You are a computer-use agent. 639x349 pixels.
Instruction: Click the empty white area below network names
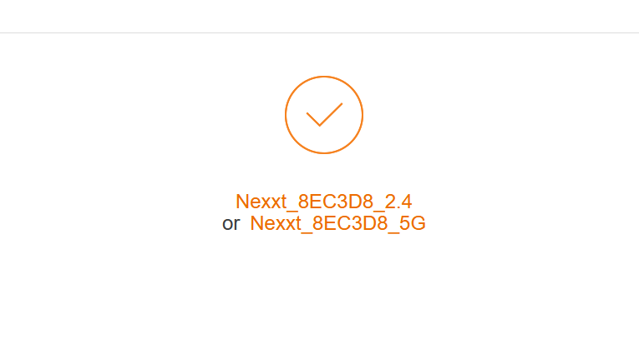pos(319,291)
